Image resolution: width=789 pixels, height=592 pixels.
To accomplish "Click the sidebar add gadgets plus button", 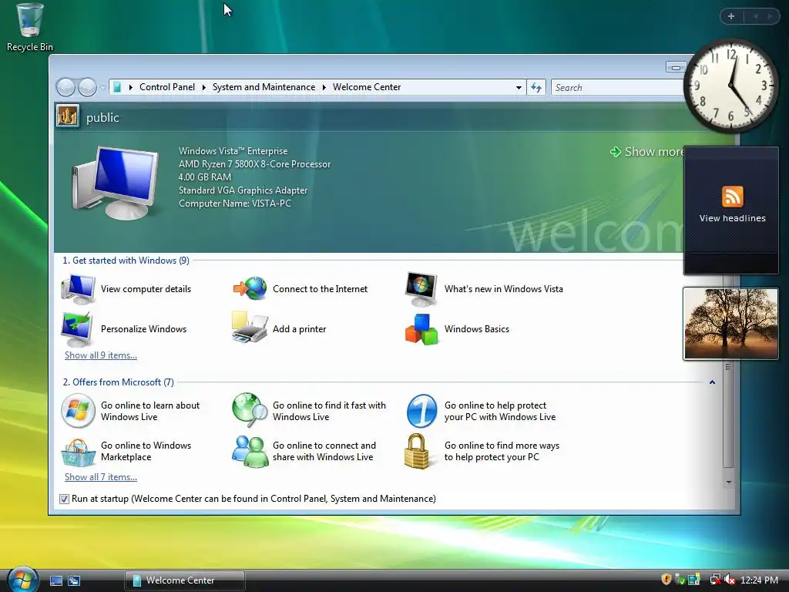I will point(731,16).
